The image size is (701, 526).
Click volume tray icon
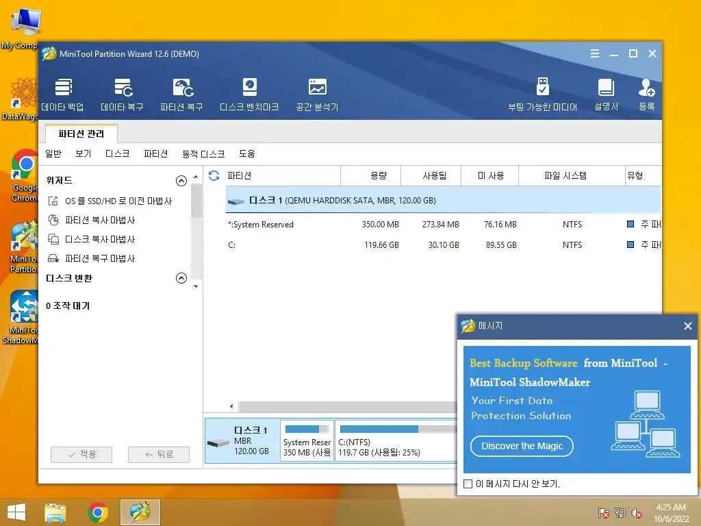pyautogui.click(x=637, y=513)
